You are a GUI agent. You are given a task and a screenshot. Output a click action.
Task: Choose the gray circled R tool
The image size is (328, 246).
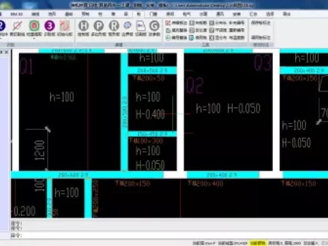(114, 26)
